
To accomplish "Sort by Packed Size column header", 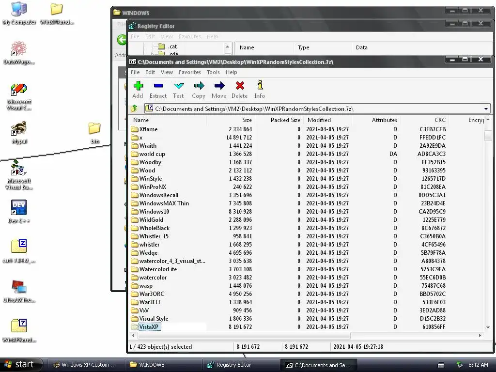I will tap(279, 120).
